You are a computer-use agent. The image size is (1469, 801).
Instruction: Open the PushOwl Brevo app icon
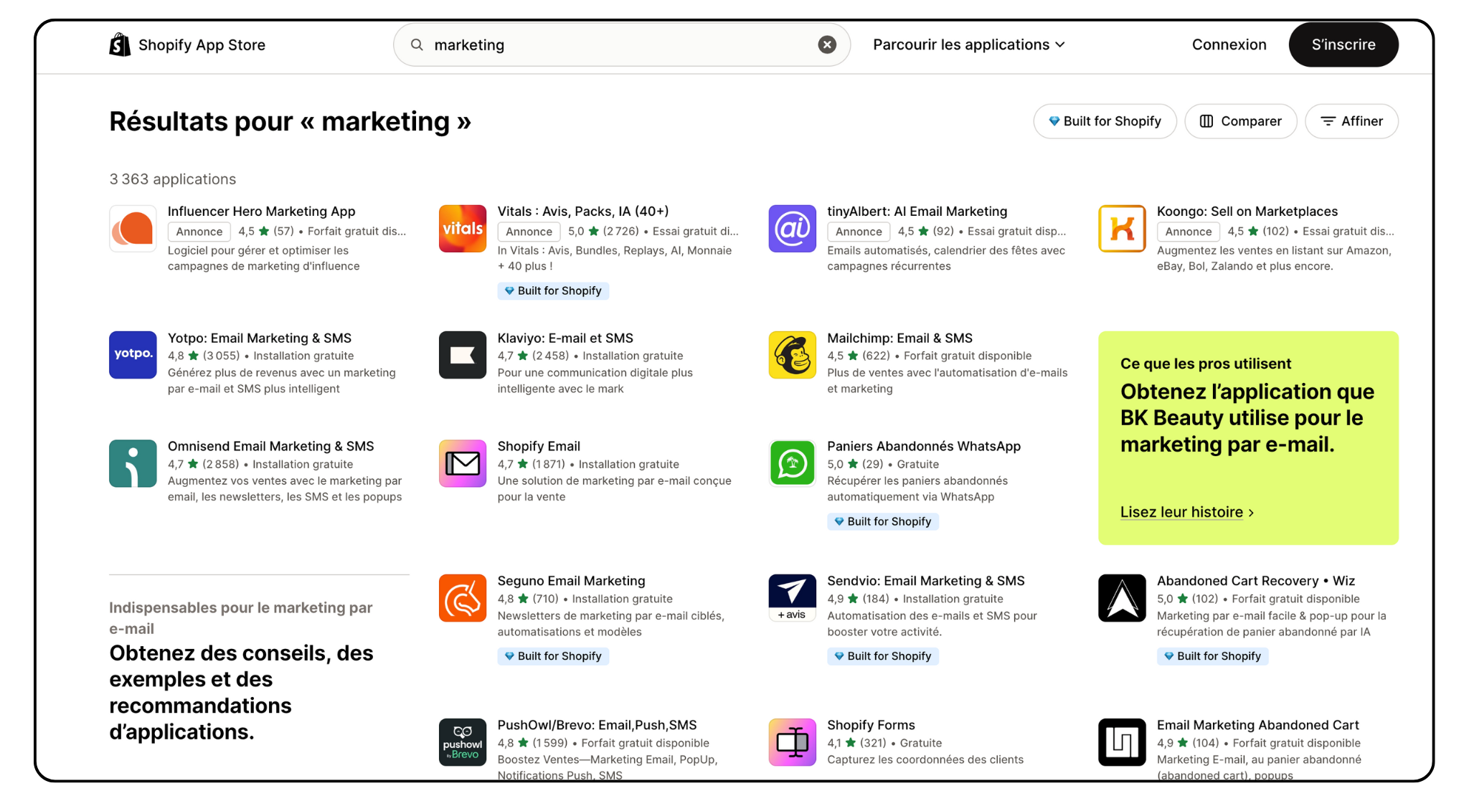[463, 742]
